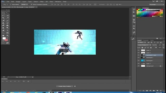Add a layer mask button
This screenshot has width=166, height=93.
click(x=147, y=91)
